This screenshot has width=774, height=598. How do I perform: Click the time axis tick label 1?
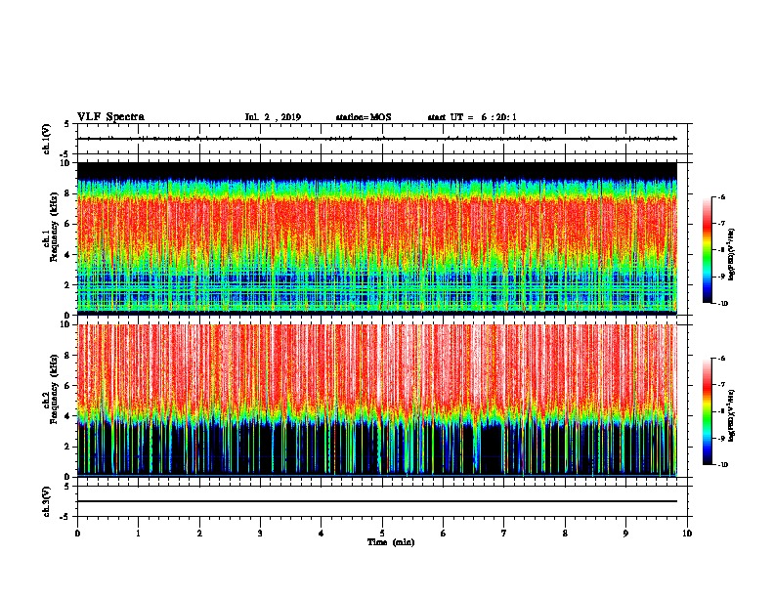point(138,534)
